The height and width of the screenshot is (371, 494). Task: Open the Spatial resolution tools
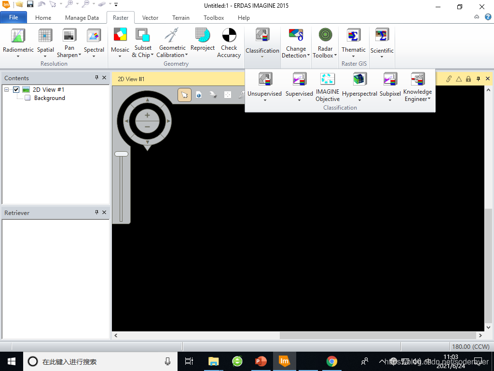pos(45,43)
